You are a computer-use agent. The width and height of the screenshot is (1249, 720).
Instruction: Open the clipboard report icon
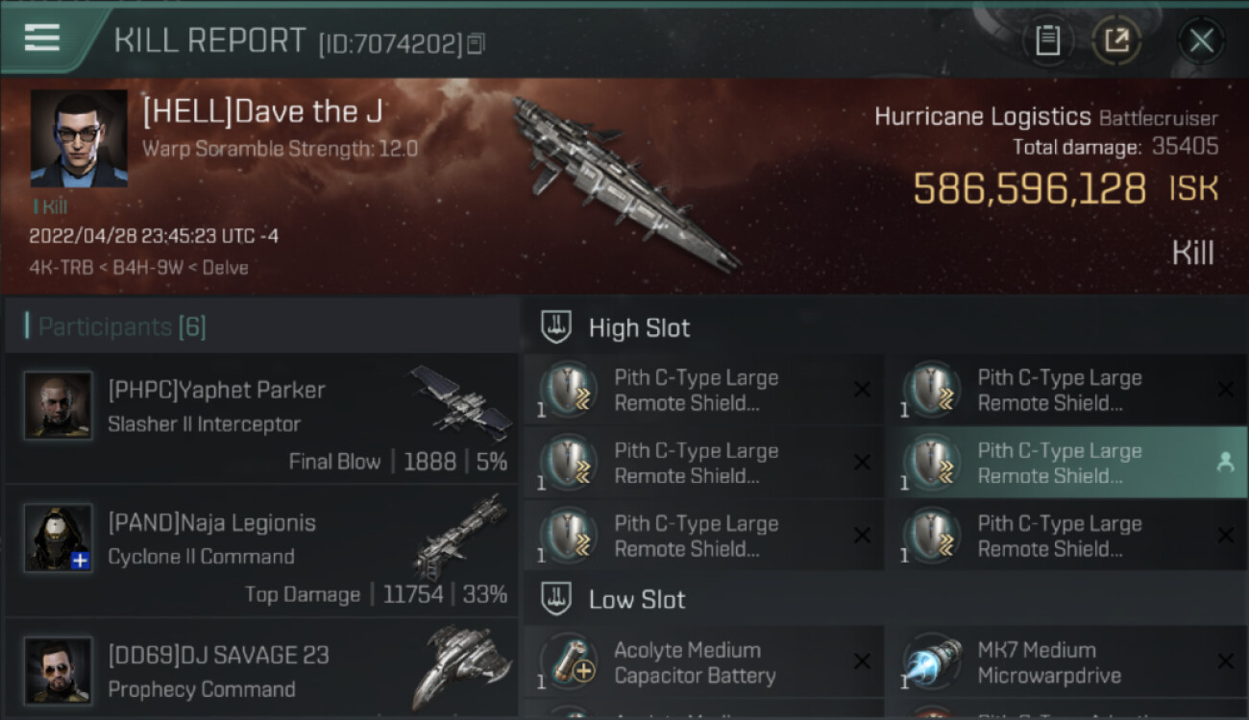[1047, 40]
